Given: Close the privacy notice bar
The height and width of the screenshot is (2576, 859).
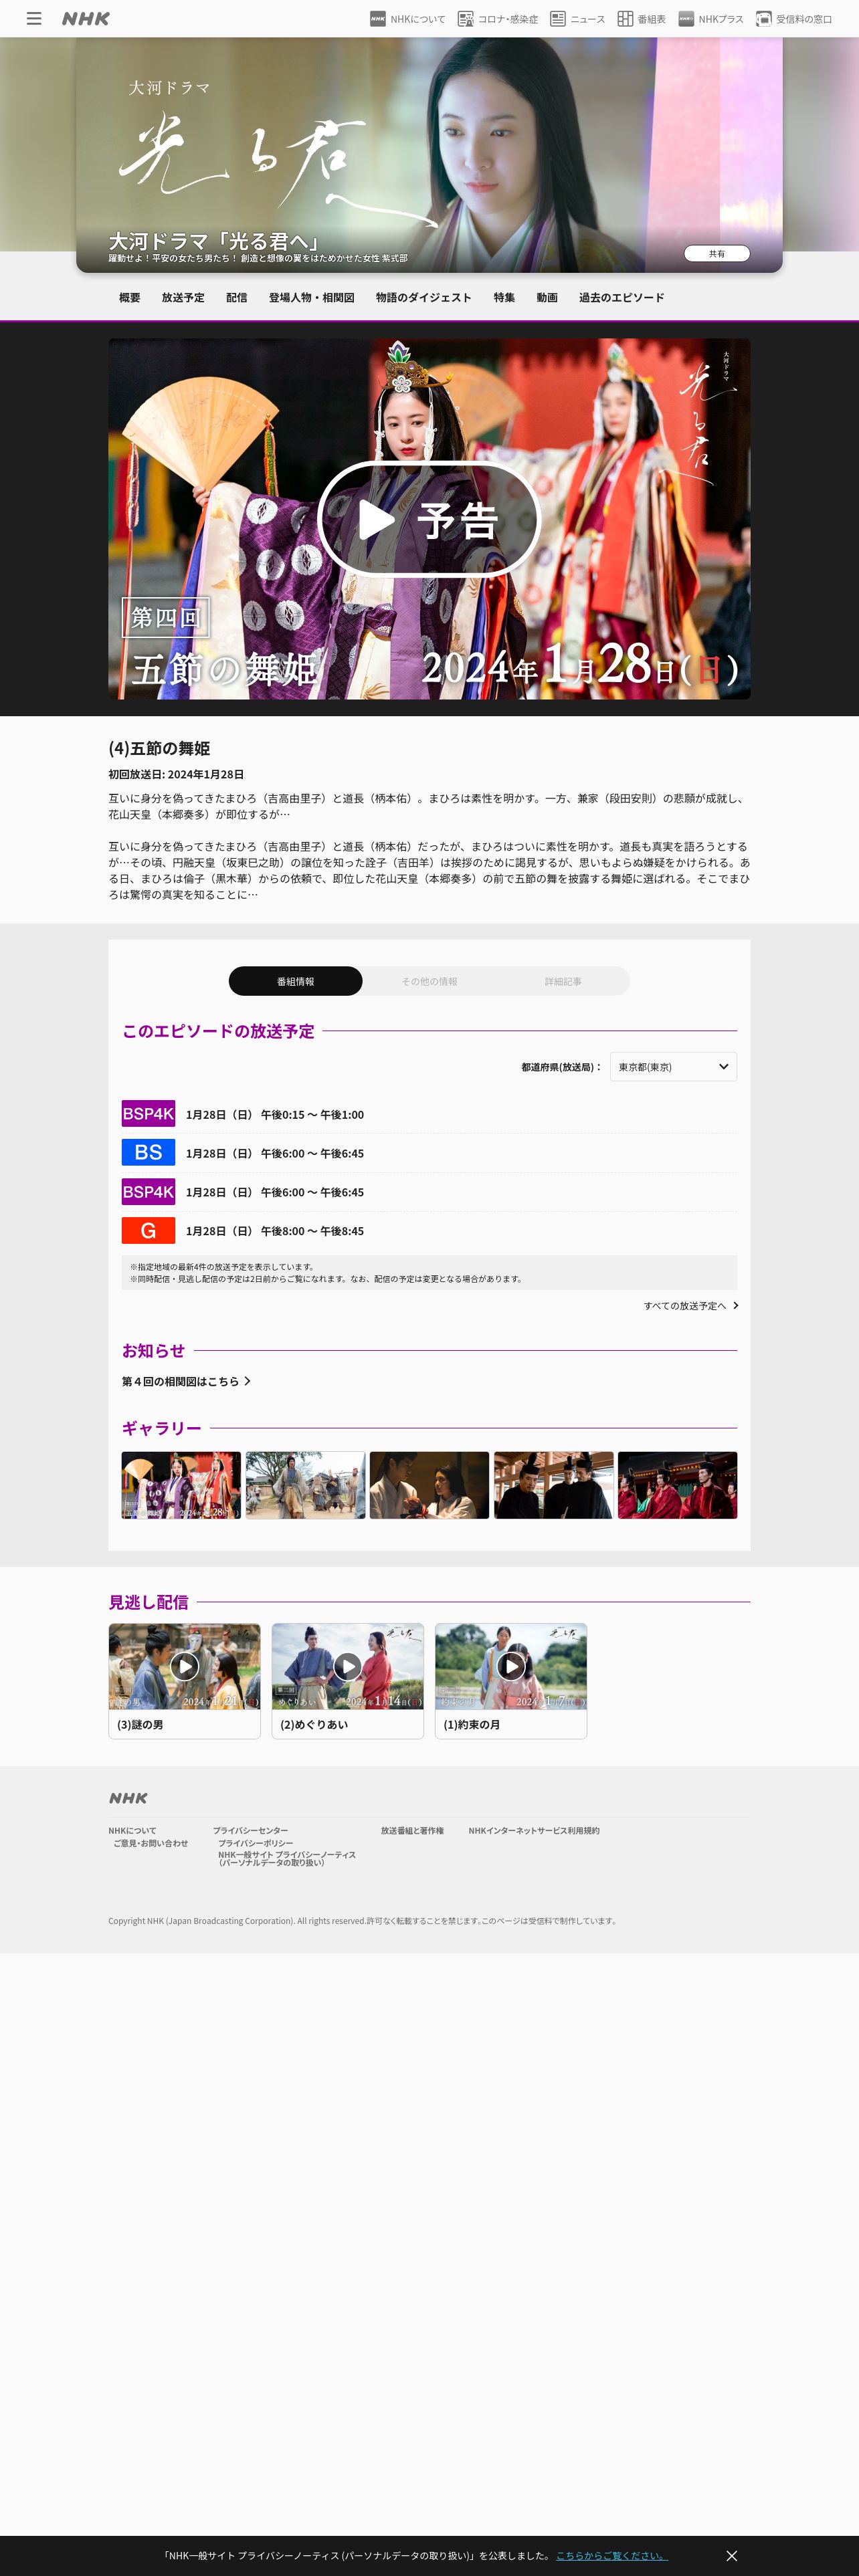Looking at the screenshot, I should 731,2555.
